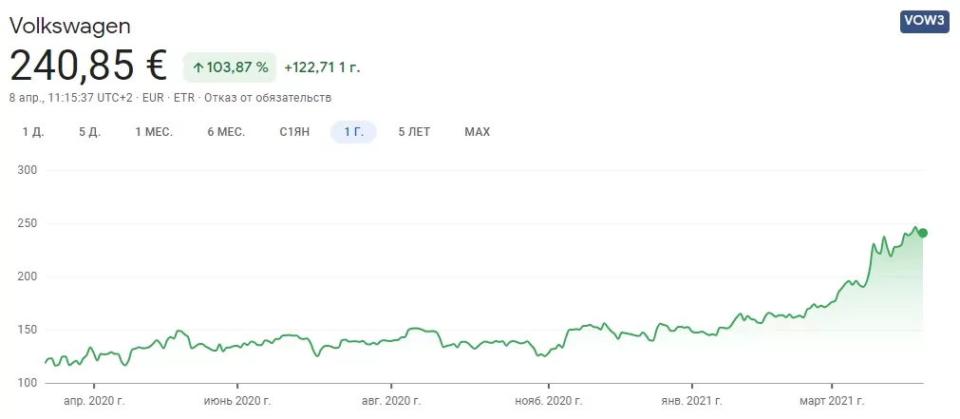
Task: Click the авг. 2020 г. axis label
Action: coord(390,402)
